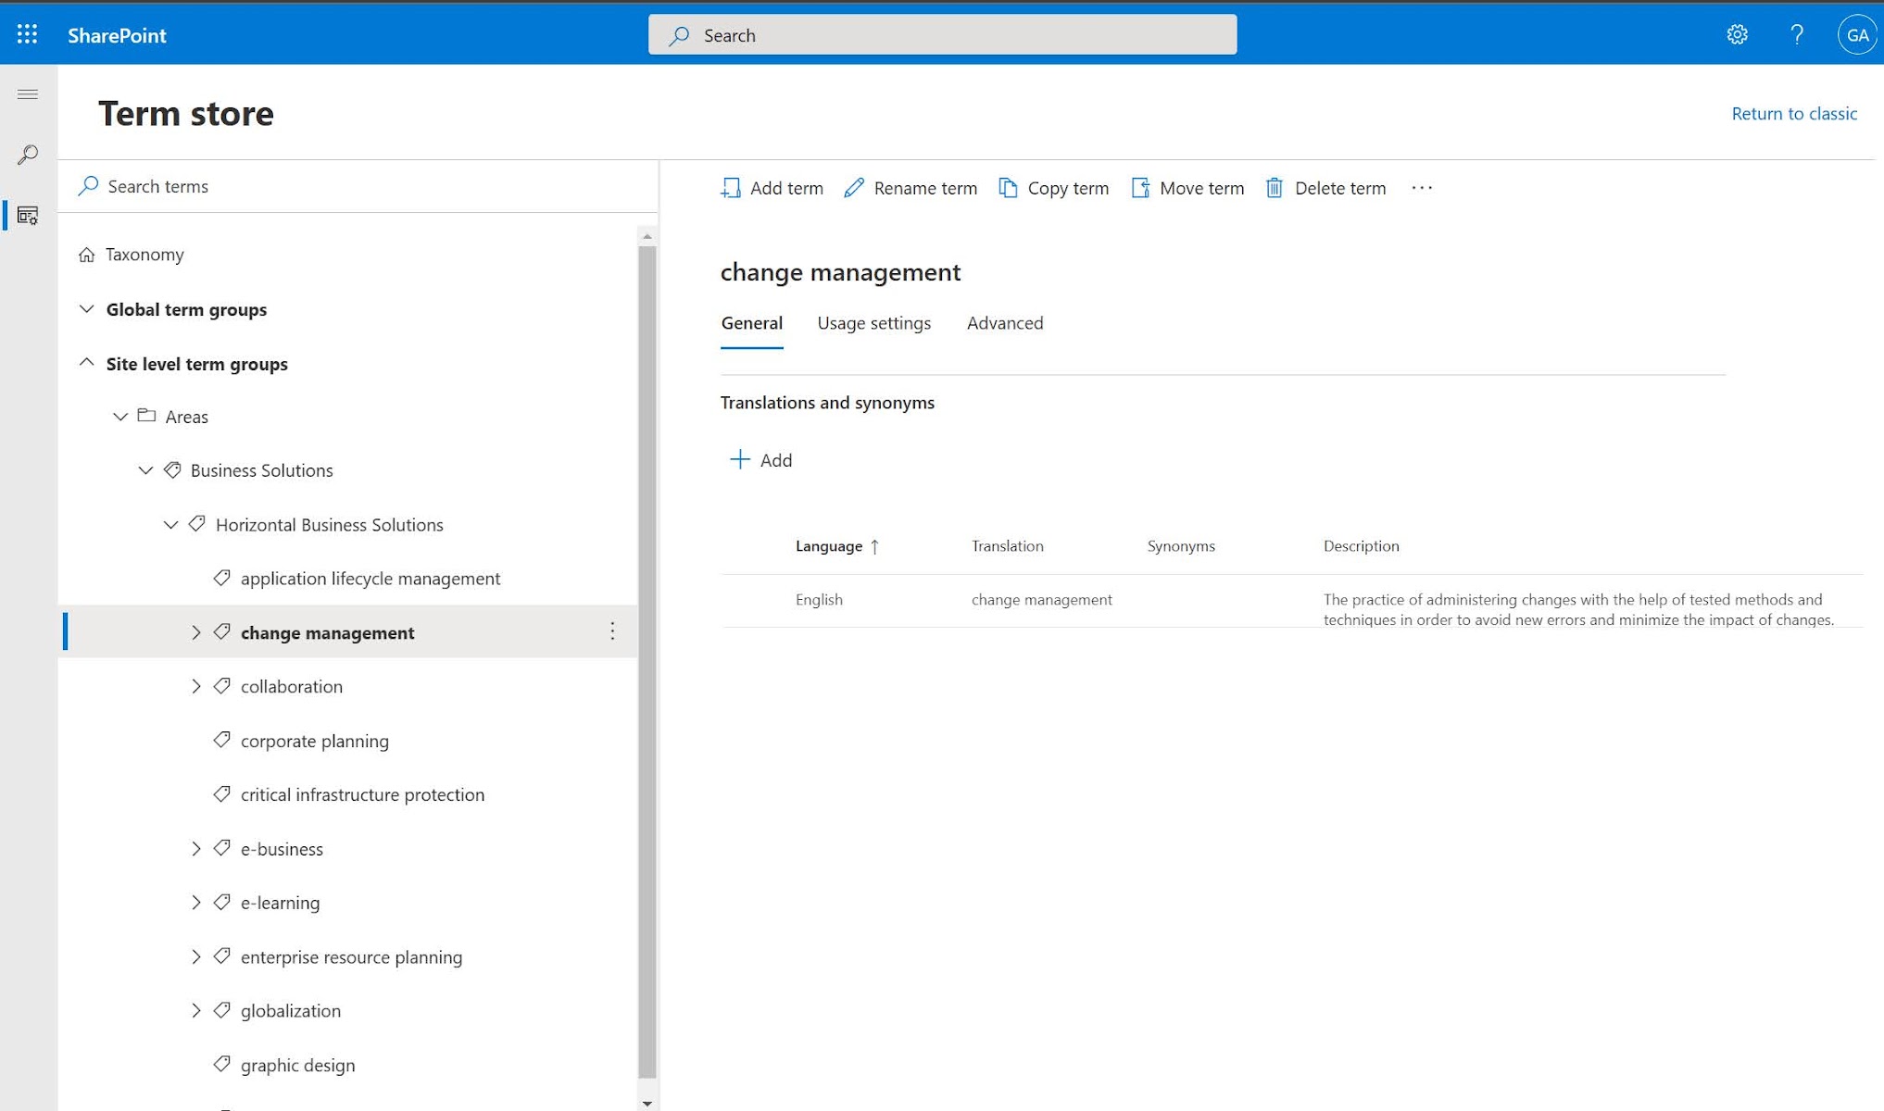Collapse the Horizontal Business Solutions node
This screenshot has height=1111, width=1884.
click(170, 525)
